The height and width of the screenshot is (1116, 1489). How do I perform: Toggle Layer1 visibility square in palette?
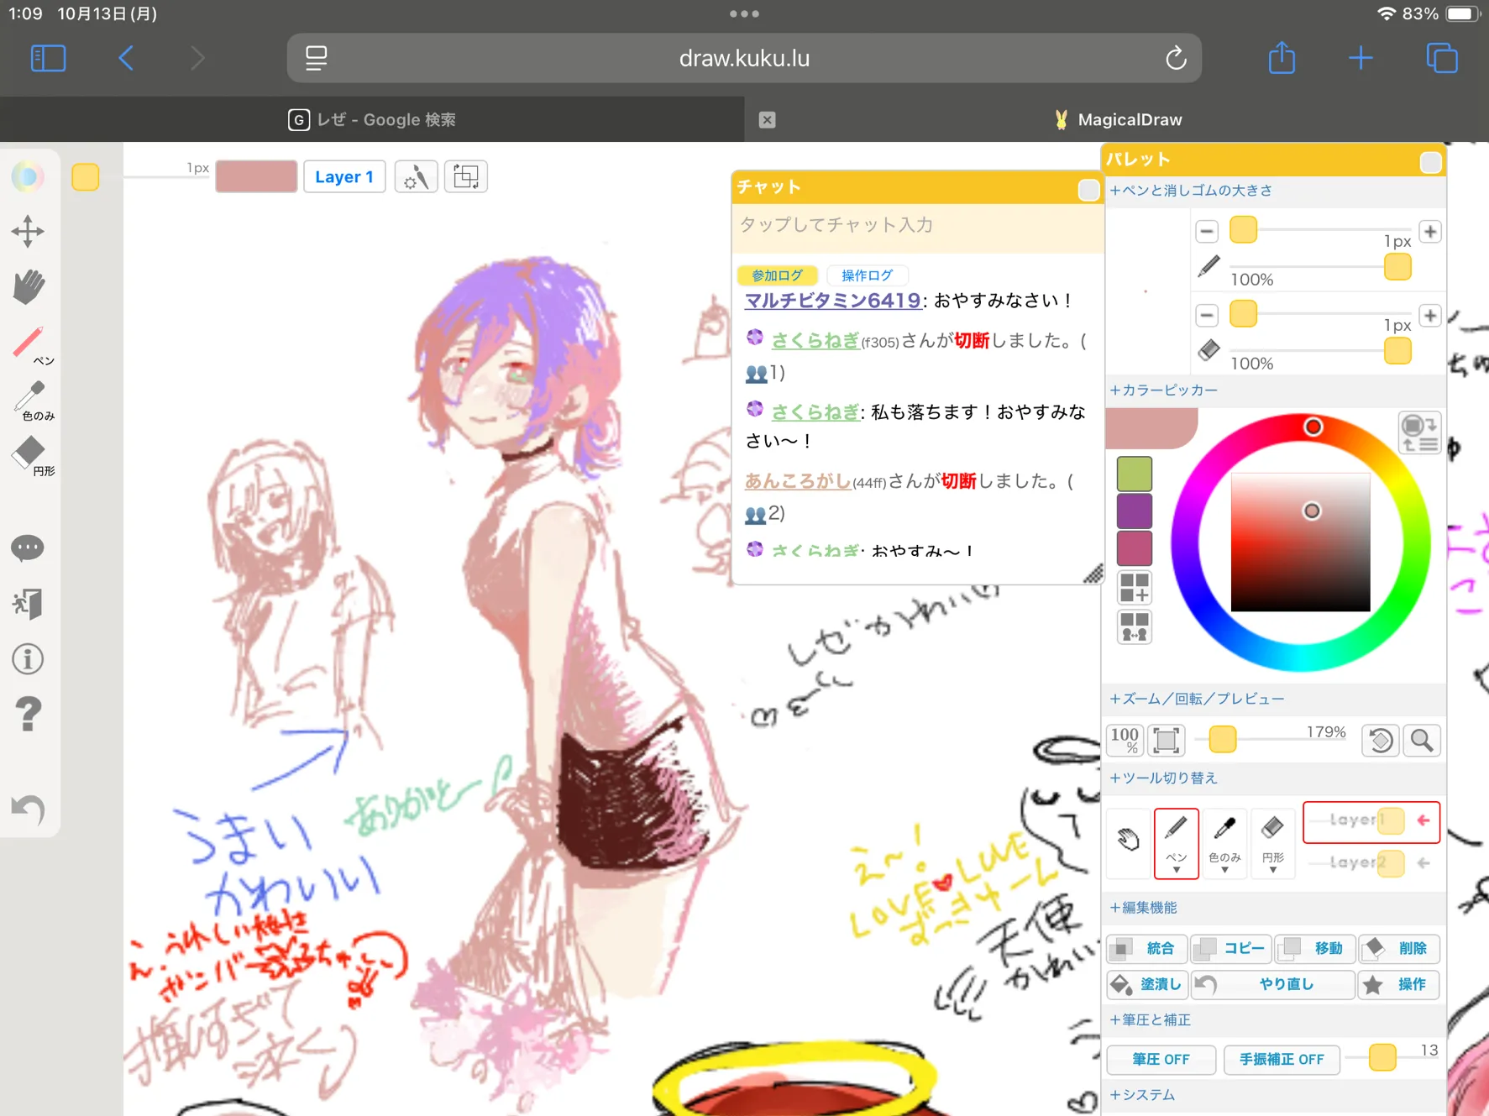[x=1391, y=820]
